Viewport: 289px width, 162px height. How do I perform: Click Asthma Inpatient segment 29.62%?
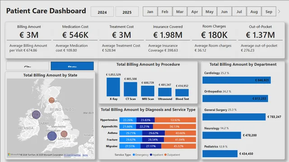(154, 133)
